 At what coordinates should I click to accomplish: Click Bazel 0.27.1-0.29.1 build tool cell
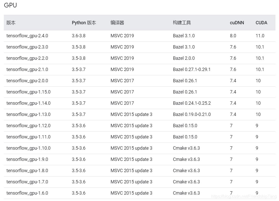tap(191, 69)
